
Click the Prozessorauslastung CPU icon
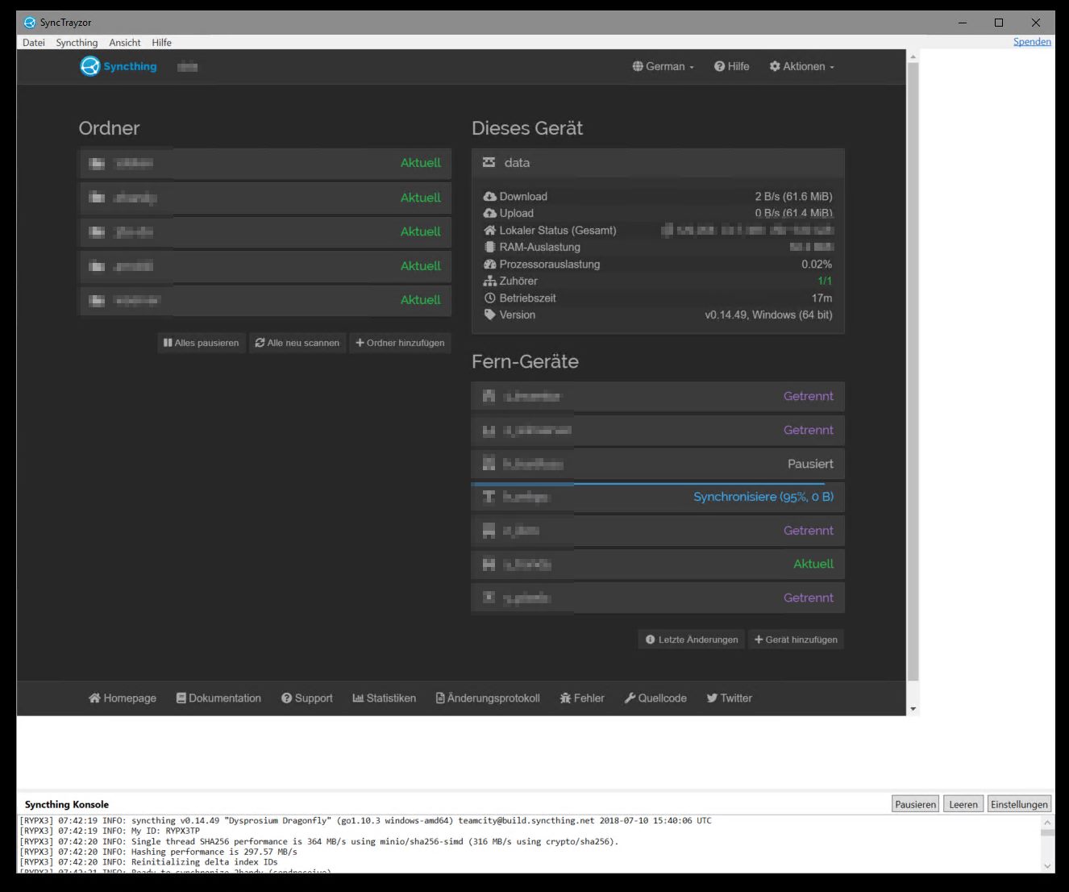pyautogui.click(x=490, y=264)
